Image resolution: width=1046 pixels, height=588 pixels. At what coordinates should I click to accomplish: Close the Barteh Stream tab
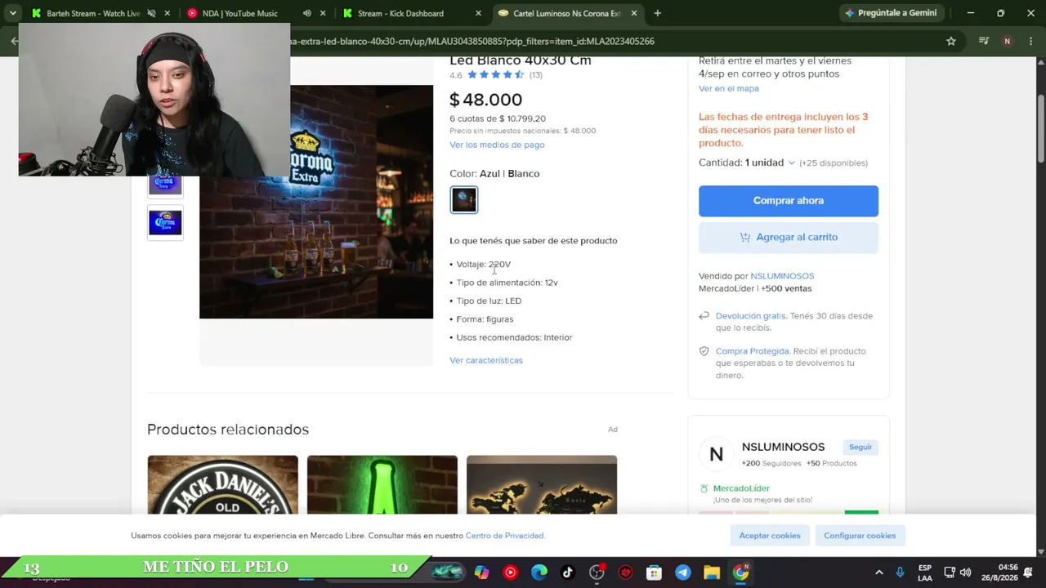[x=168, y=13]
